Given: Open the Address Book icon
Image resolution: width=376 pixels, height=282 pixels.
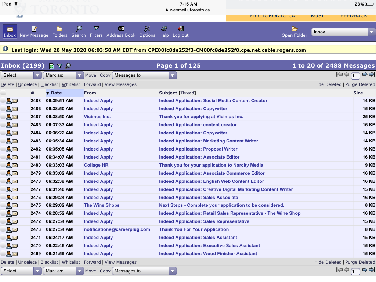Looking at the screenshot, I should tap(121, 29).
